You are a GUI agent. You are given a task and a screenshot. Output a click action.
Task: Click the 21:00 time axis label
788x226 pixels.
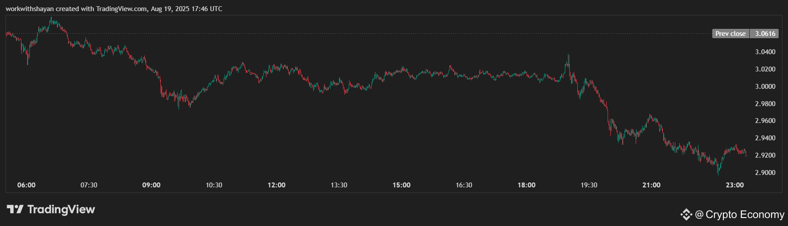[x=651, y=185]
